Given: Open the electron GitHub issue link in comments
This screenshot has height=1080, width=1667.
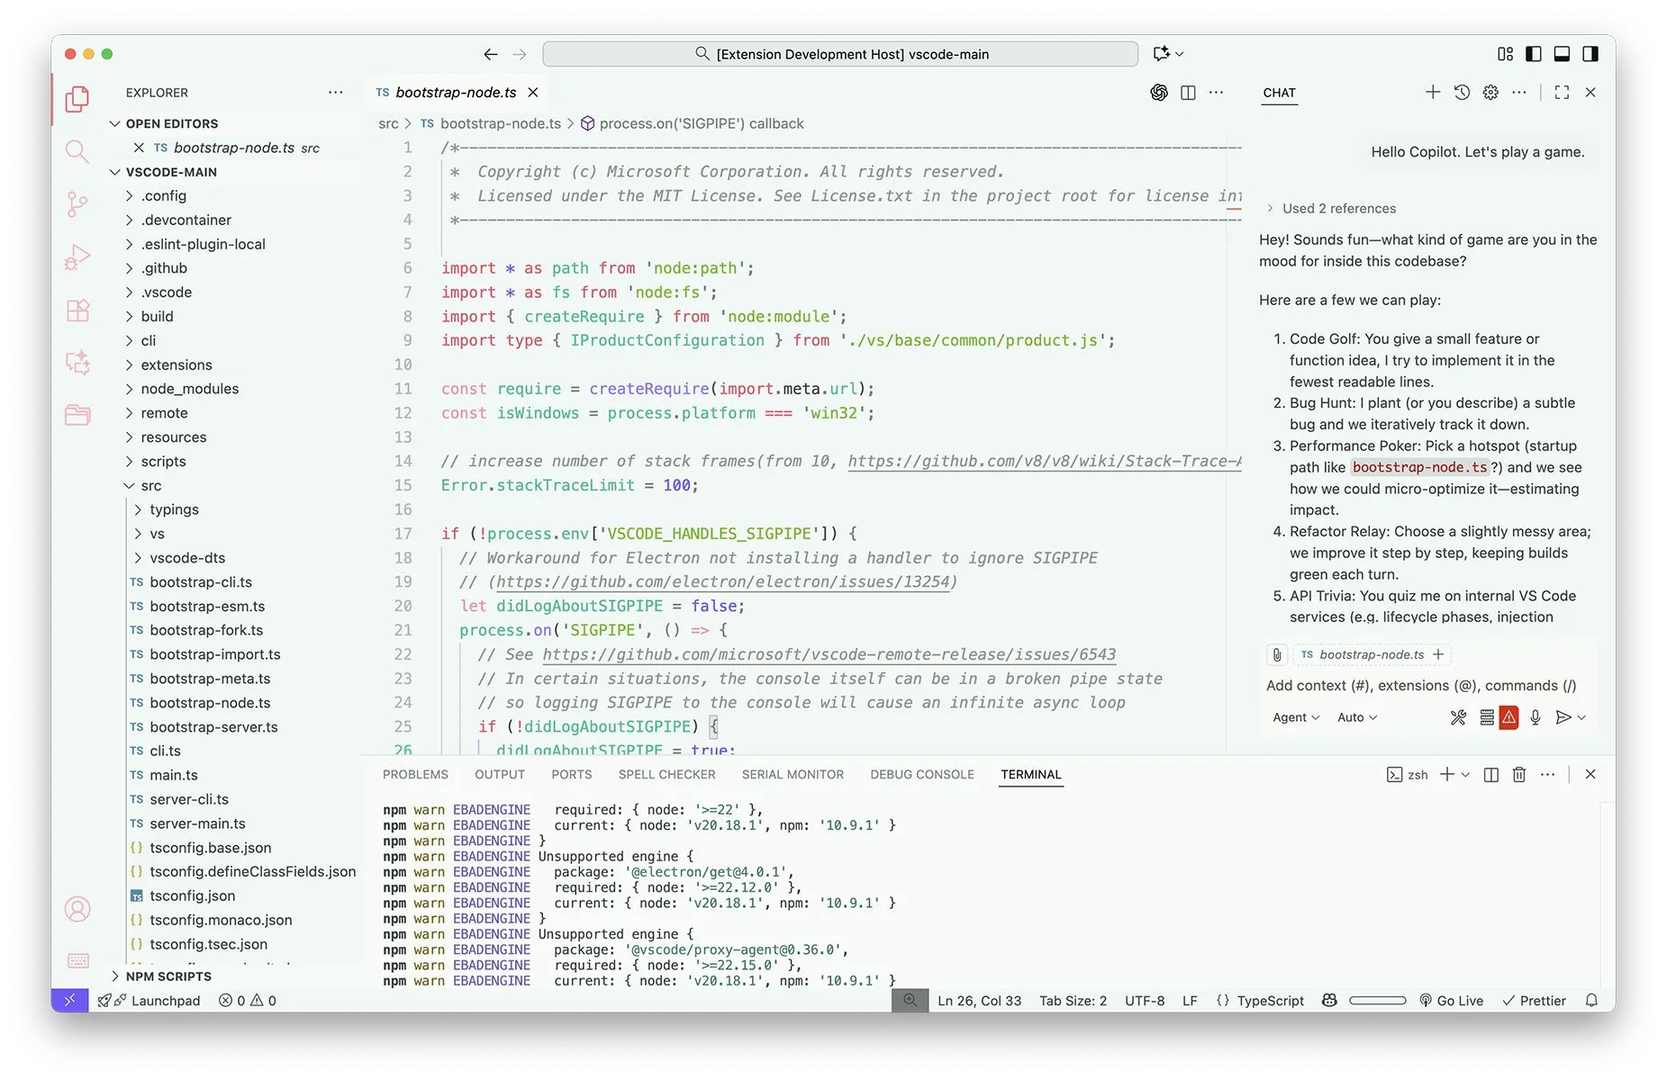Looking at the screenshot, I should coord(720,581).
